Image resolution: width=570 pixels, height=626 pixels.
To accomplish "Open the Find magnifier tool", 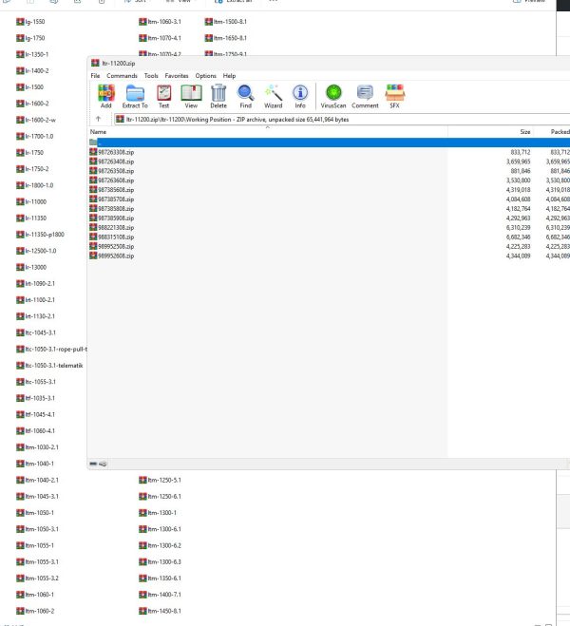I will tap(245, 96).
